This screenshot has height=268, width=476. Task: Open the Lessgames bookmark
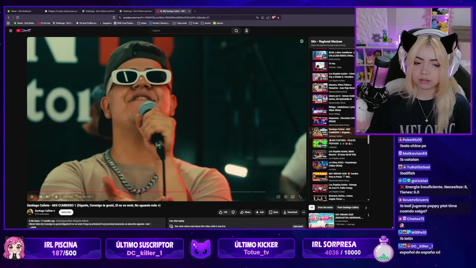pyautogui.click(x=106, y=23)
